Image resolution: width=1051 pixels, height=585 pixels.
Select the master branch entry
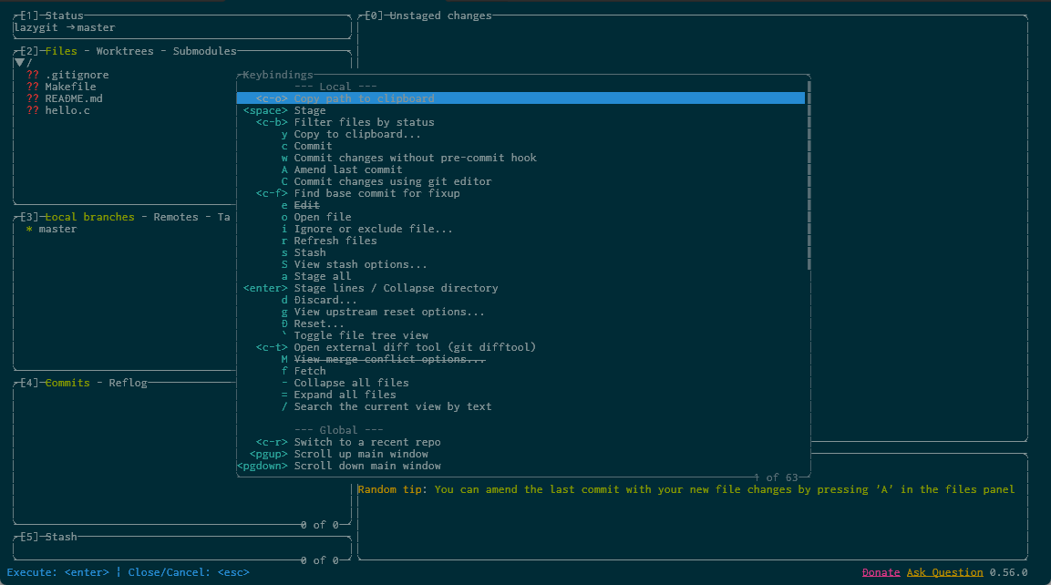(57, 229)
